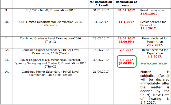Select scheduled date '30.06.2017'

tap(101, 60)
